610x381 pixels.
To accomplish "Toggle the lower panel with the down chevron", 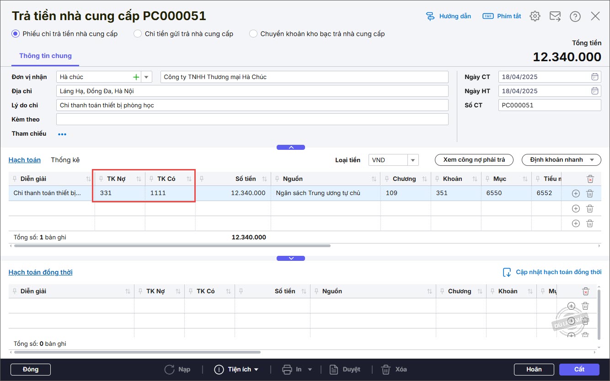I will pos(291,258).
